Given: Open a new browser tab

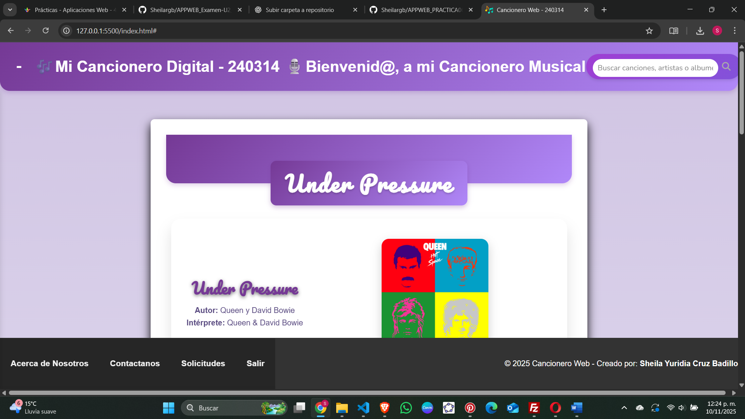Looking at the screenshot, I should pyautogui.click(x=604, y=10).
